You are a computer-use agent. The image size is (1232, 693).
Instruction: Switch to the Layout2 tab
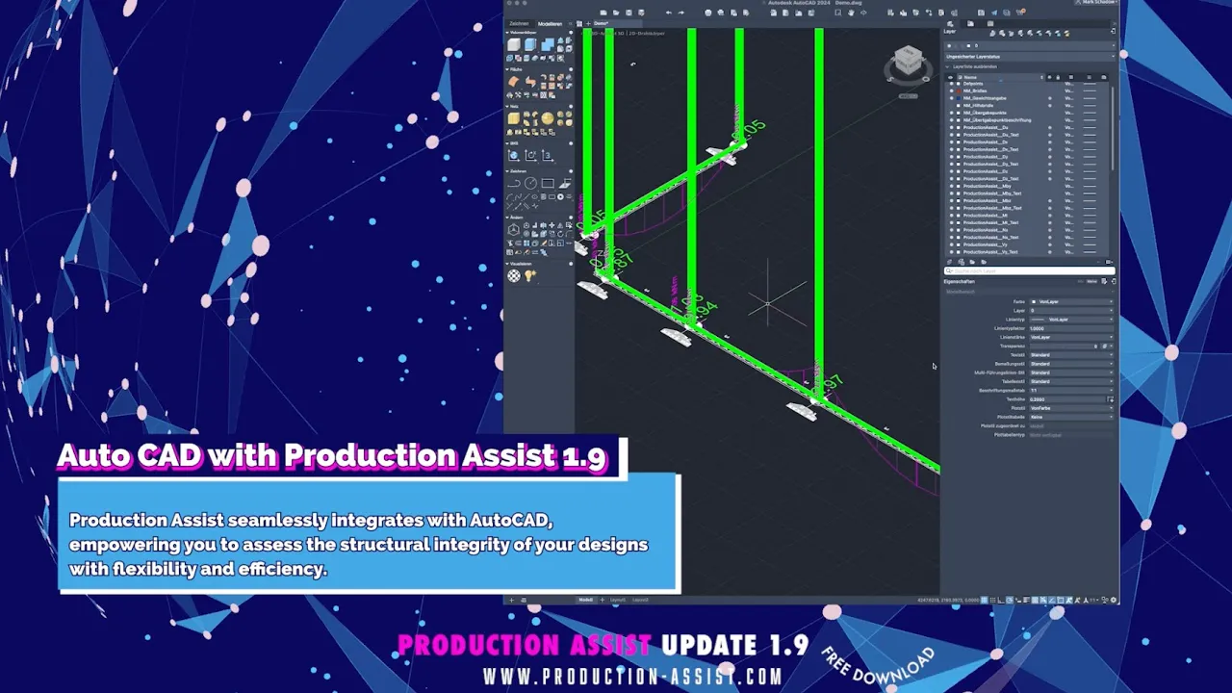(x=640, y=600)
